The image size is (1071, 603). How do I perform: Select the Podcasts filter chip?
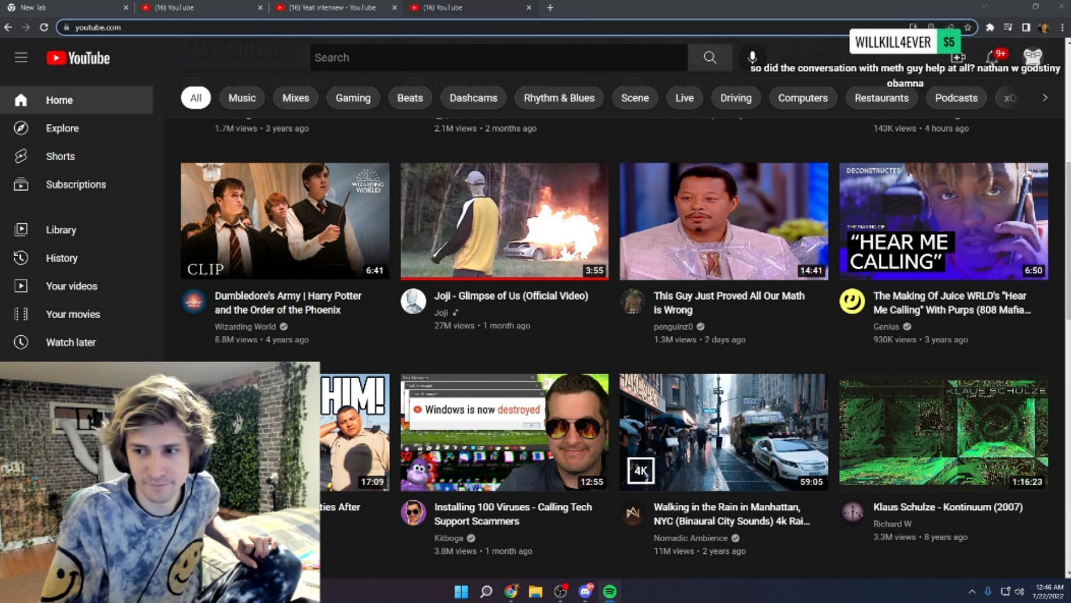coord(956,98)
